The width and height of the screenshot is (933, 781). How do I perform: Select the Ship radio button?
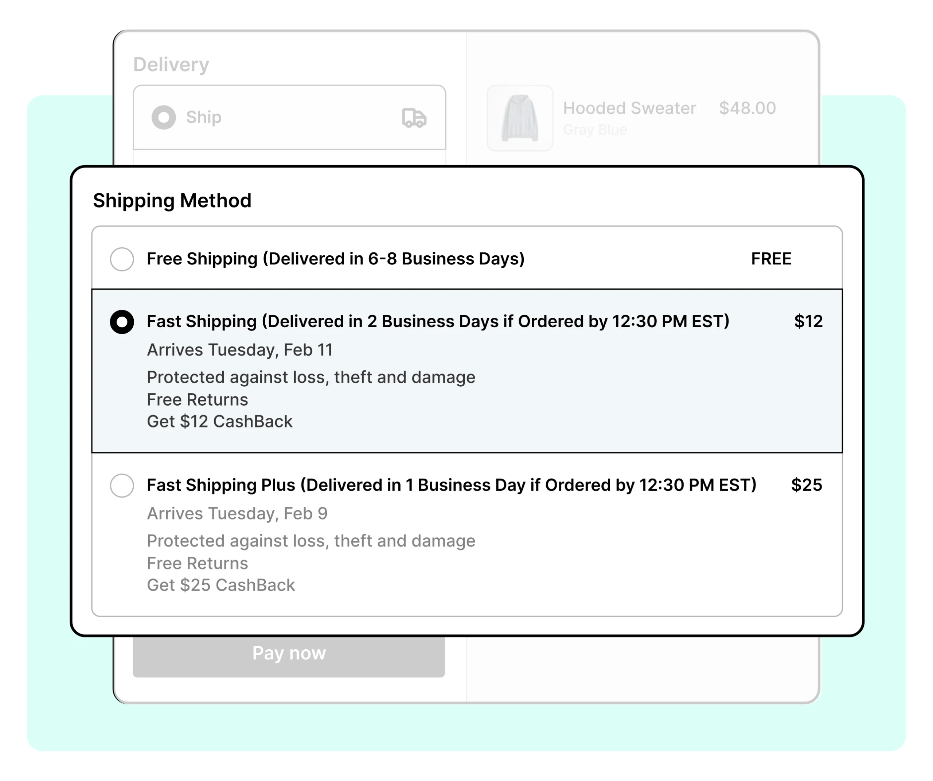point(164,117)
